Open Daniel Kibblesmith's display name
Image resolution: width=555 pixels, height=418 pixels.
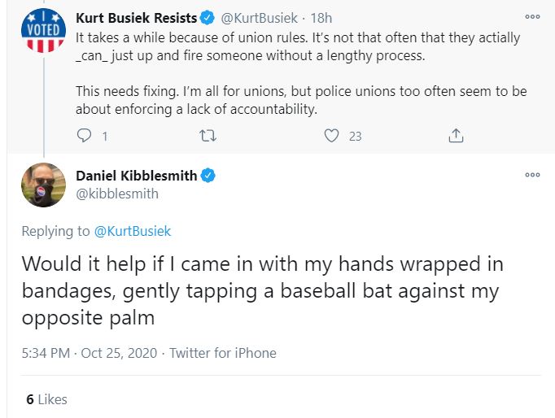pos(136,176)
